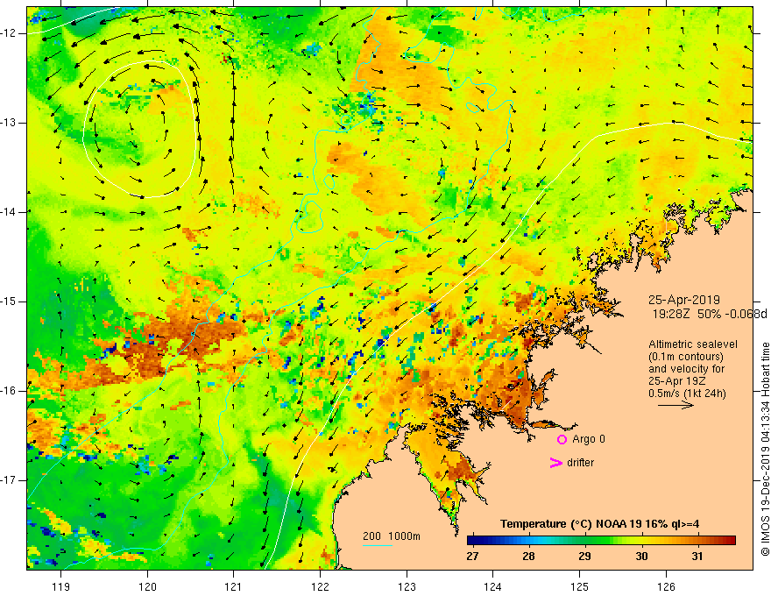The height and width of the screenshot is (596, 771).
Task: Click the latitude label -16
Action: click(x=9, y=391)
